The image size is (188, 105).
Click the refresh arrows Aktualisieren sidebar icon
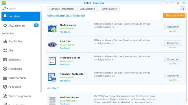click(x=5, y=25)
